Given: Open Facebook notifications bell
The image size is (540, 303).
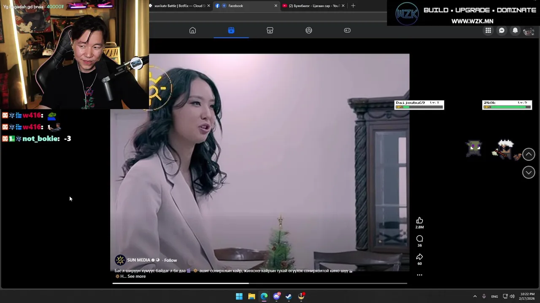Looking at the screenshot, I should click(x=515, y=30).
